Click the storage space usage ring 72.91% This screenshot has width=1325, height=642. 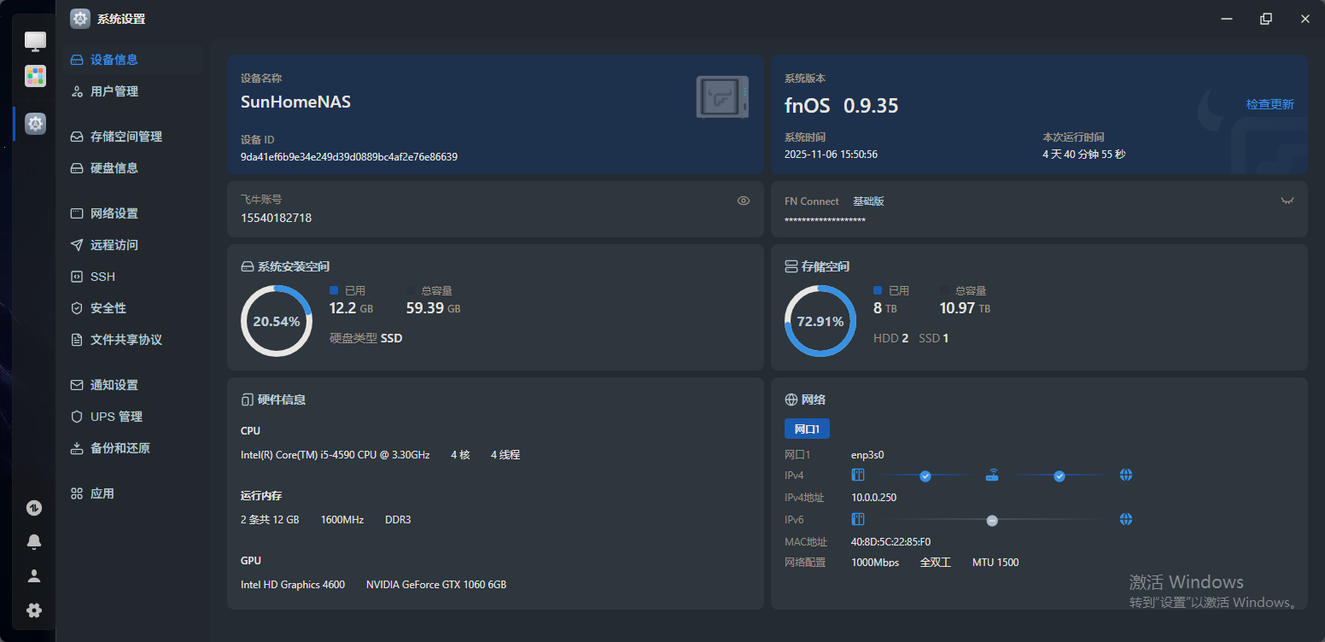coord(820,321)
